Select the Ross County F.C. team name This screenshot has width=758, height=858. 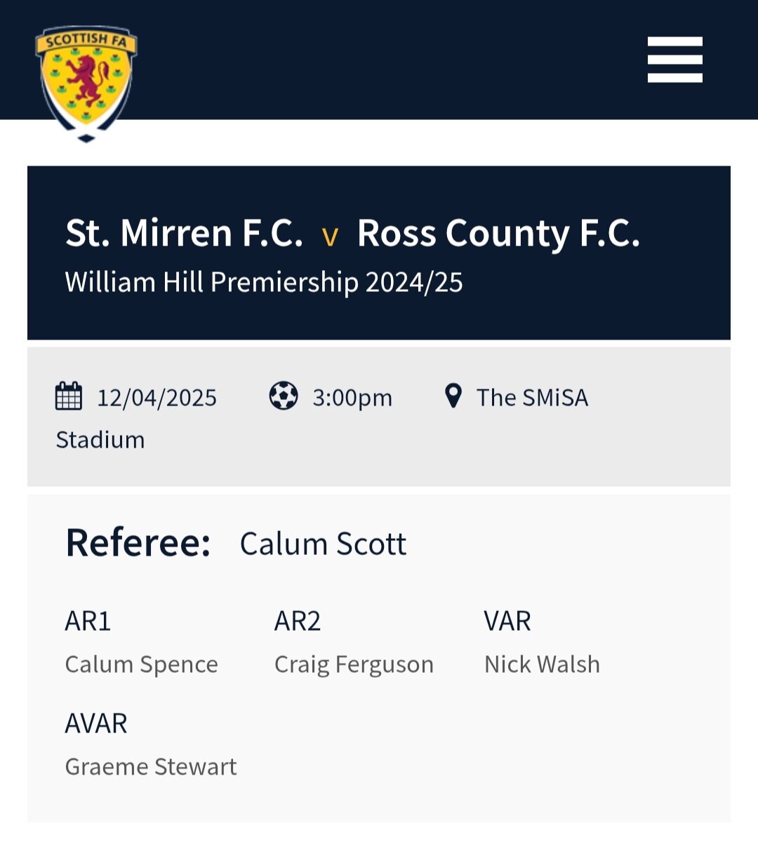pyautogui.click(x=499, y=234)
